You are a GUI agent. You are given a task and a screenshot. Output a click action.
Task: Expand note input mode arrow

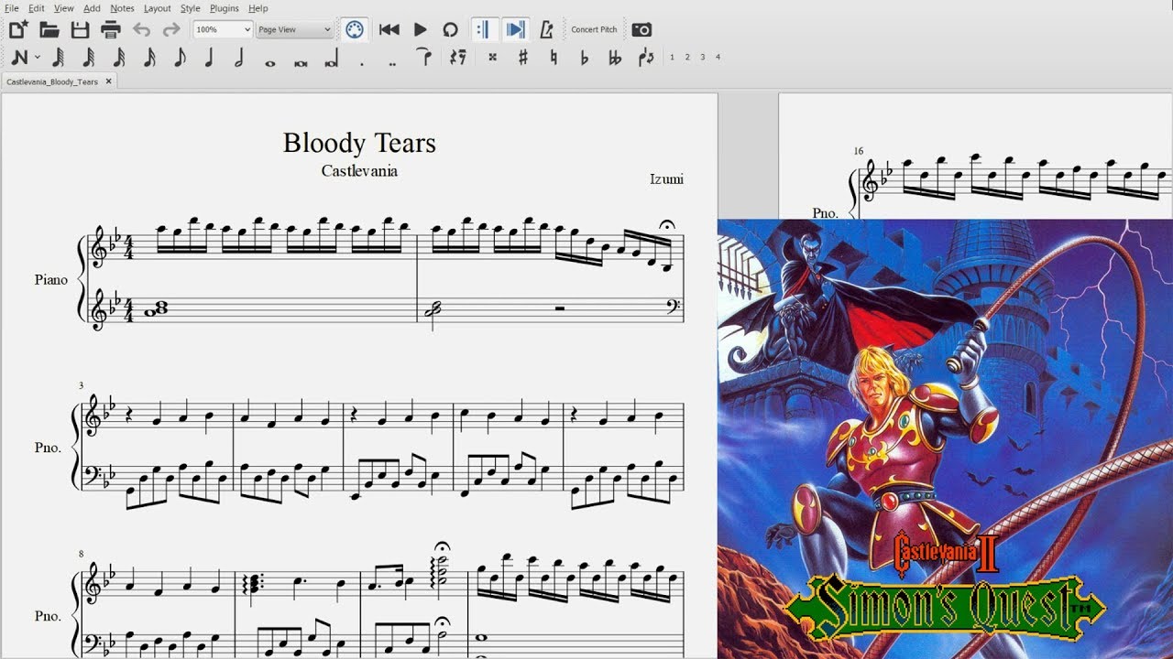click(38, 58)
